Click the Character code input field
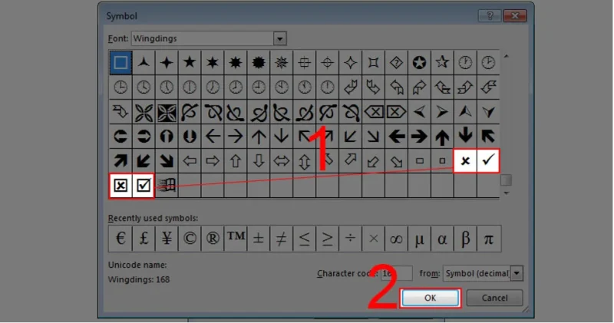This screenshot has height=323, width=614. 397,273
